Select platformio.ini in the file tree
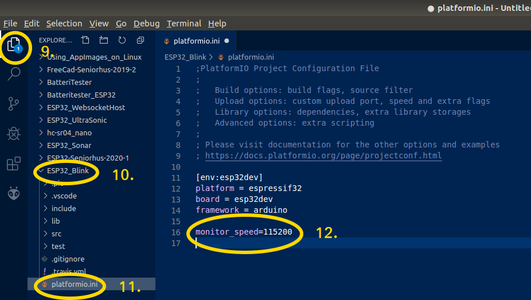Screen dimensions: 531x300 (91, 284)
